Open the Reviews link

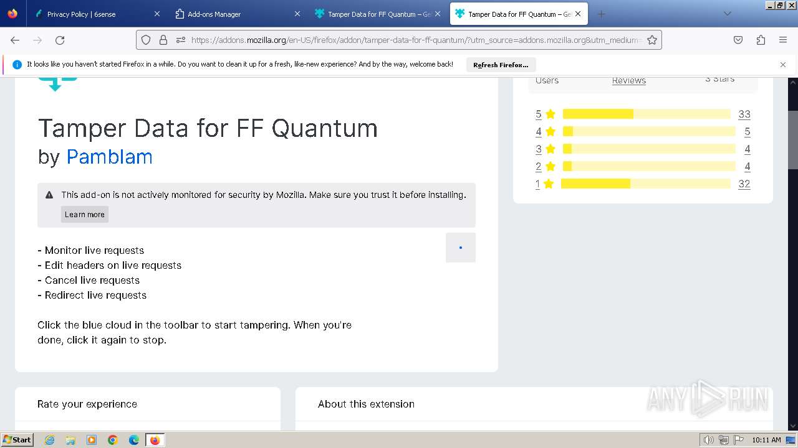pos(628,80)
